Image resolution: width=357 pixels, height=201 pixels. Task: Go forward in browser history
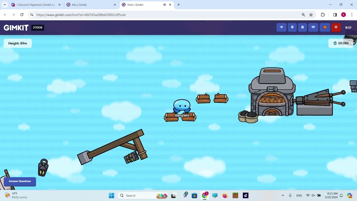click(13, 15)
